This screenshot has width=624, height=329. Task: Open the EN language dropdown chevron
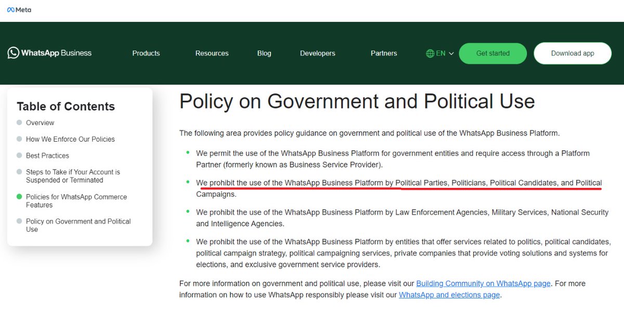[x=451, y=53]
